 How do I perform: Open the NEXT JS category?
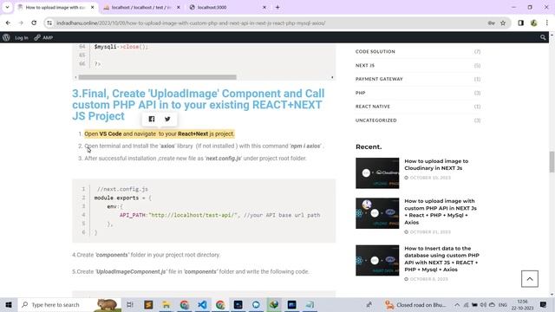[x=365, y=66]
